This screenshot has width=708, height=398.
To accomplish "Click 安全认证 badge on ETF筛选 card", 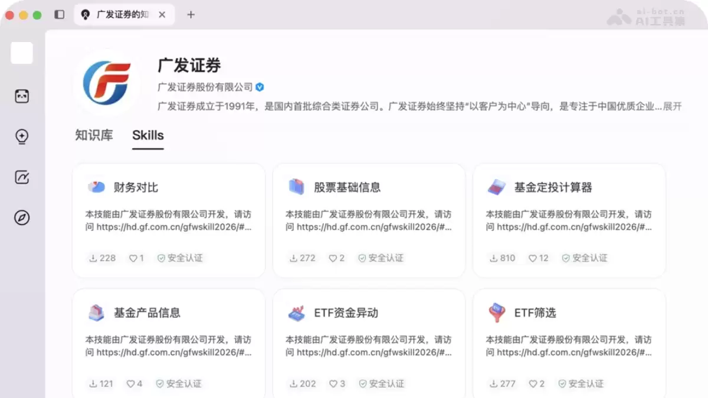I will 581,384.
